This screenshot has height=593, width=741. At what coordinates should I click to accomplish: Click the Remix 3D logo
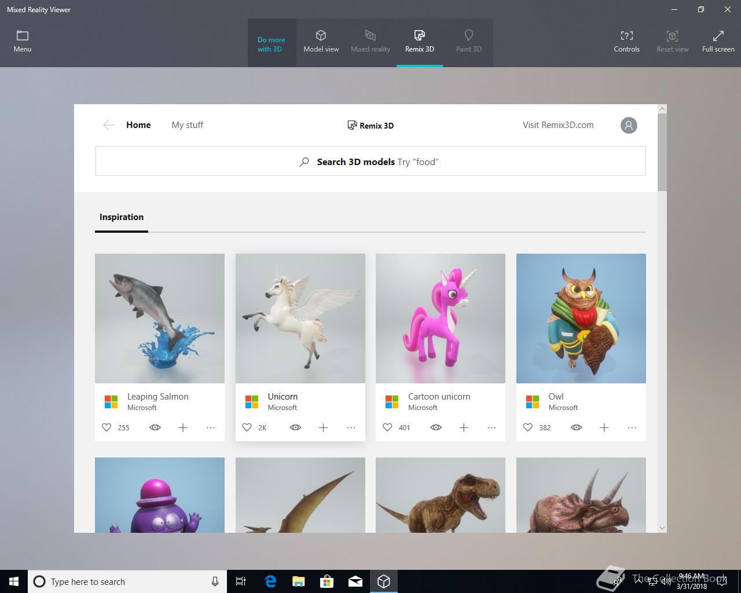(x=370, y=125)
